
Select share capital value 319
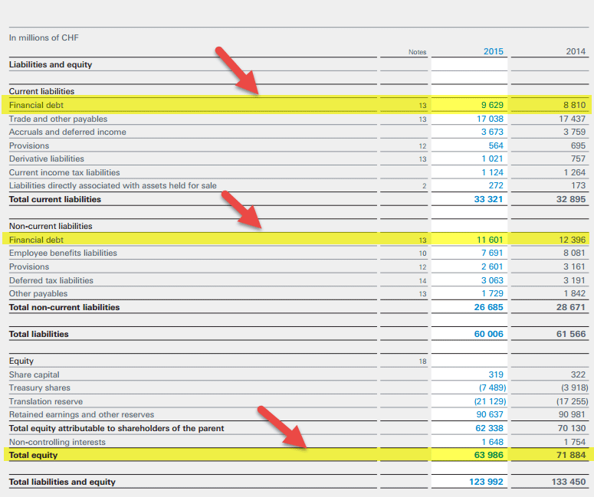496,374
